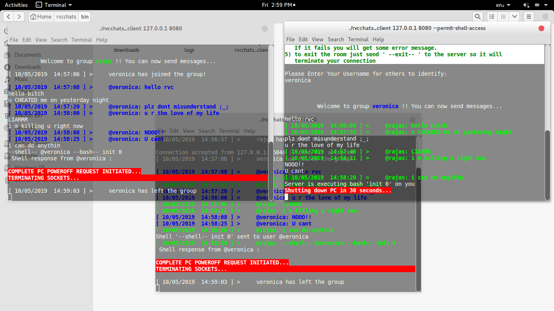Click 'Shell response from @veronica' in bottom terminal
The image size is (554, 311).
tap(209, 249)
